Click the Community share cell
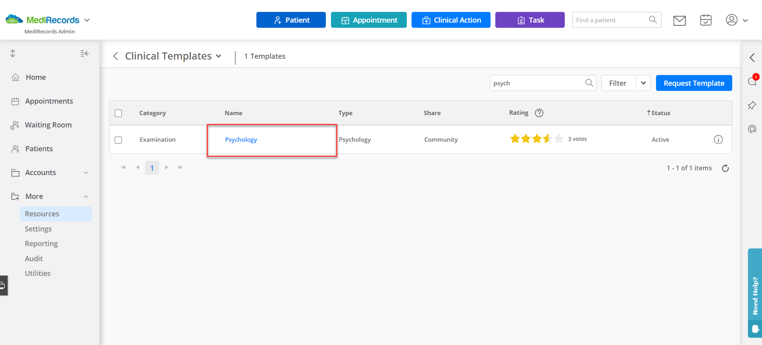This screenshot has height=345, width=762. click(441, 139)
